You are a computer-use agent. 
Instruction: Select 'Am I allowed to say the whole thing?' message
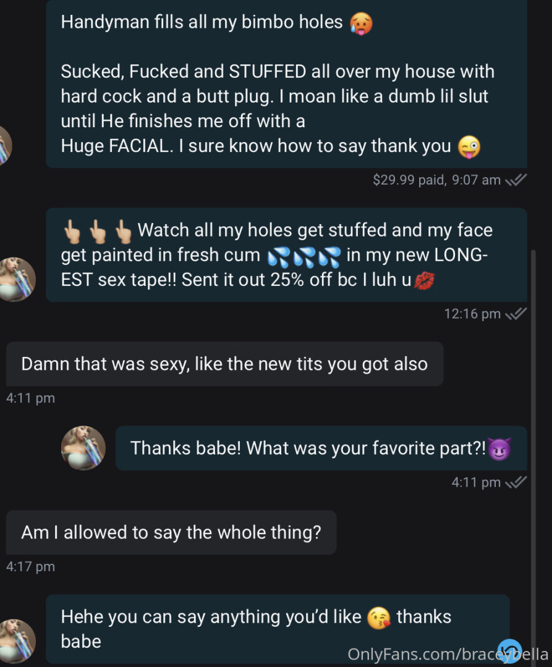pos(171,532)
